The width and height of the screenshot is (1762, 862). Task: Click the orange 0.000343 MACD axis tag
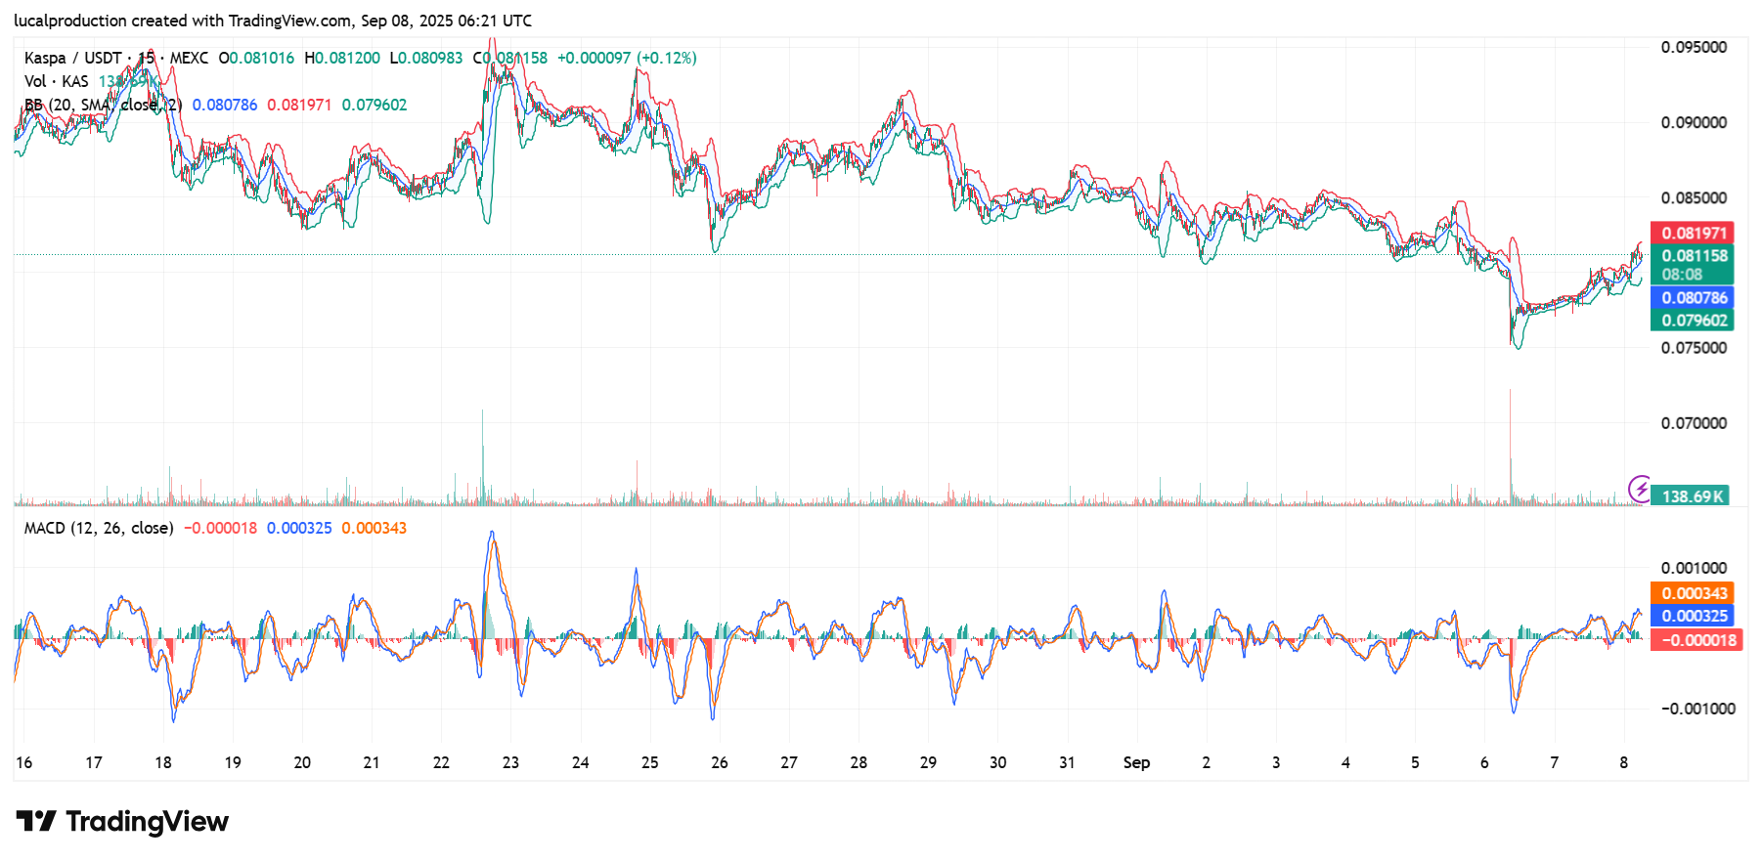pos(1693,593)
